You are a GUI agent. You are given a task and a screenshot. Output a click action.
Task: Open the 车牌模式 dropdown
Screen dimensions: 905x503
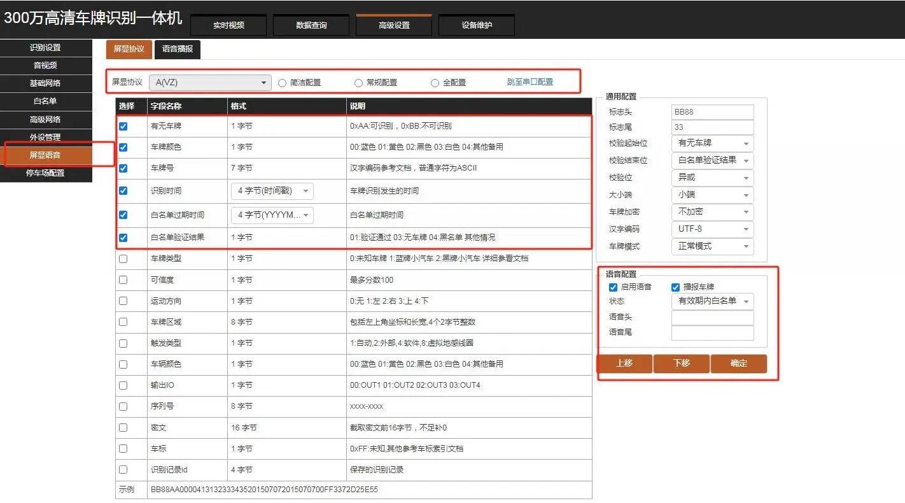click(712, 246)
